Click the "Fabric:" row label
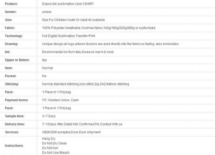The width and height of the screenshot is (215, 155). (x=10, y=28)
